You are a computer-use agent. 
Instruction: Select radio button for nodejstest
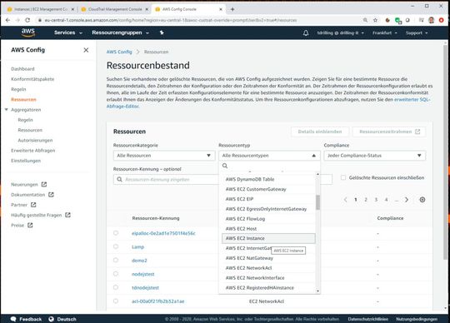click(x=116, y=274)
